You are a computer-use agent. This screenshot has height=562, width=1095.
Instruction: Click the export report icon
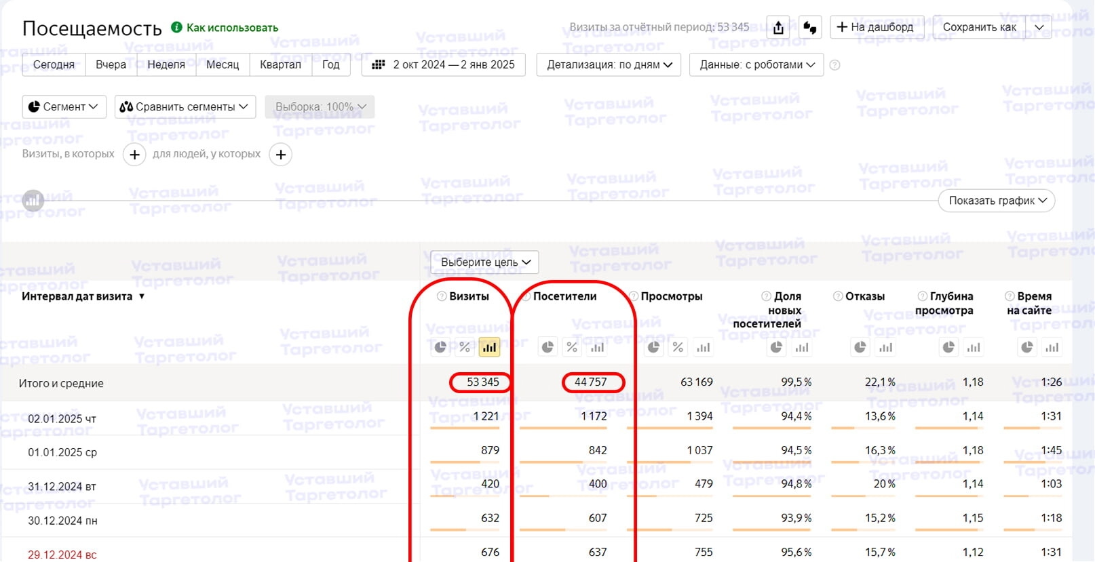point(778,28)
